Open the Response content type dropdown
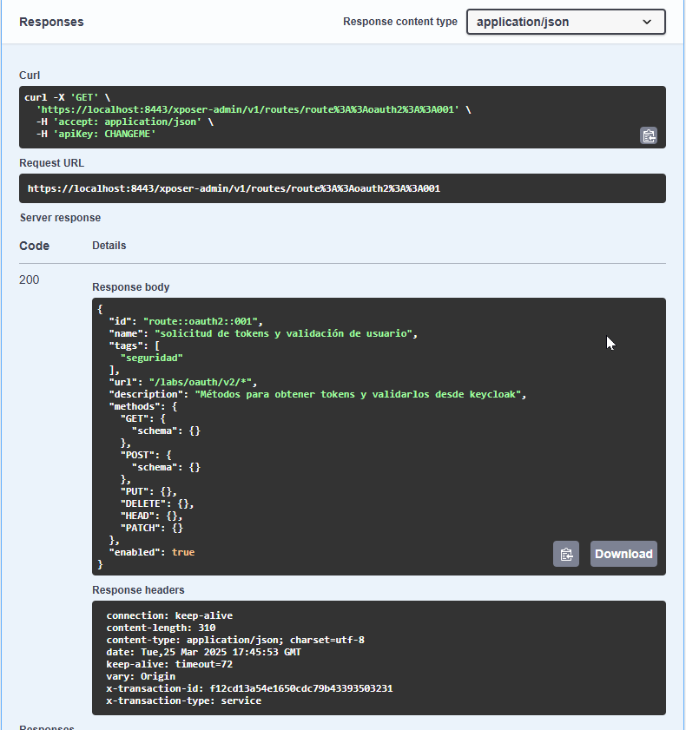The height and width of the screenshot is (730, 686). pyautogui.click(x=565, y=22)
